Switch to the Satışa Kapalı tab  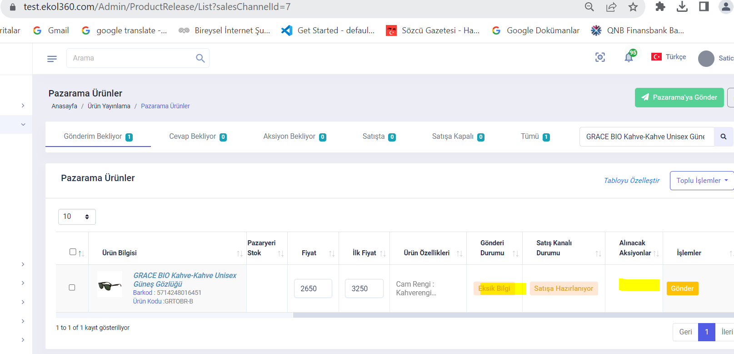[458, 137]
